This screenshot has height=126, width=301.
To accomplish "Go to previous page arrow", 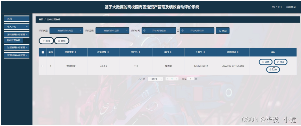I will click(x=167, y=79).
